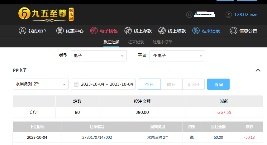Click the 投注金额 summary column header

click(142, 101)
